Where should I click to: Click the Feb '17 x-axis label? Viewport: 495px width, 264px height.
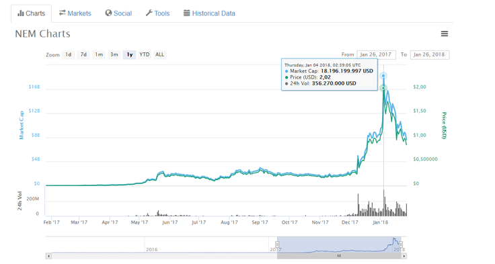tap(52, 222)
